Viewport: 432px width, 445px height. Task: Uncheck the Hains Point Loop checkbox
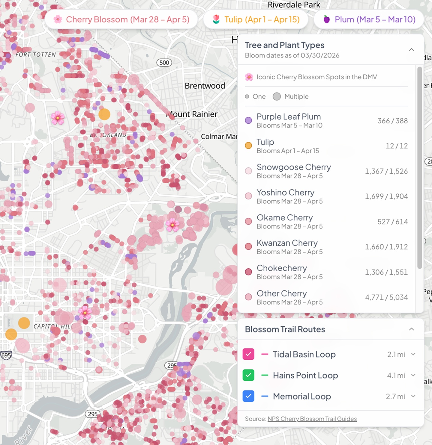(x=248, y=375)
